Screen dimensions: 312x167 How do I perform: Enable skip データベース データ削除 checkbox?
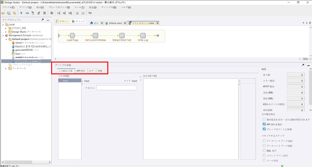point(264,146)
